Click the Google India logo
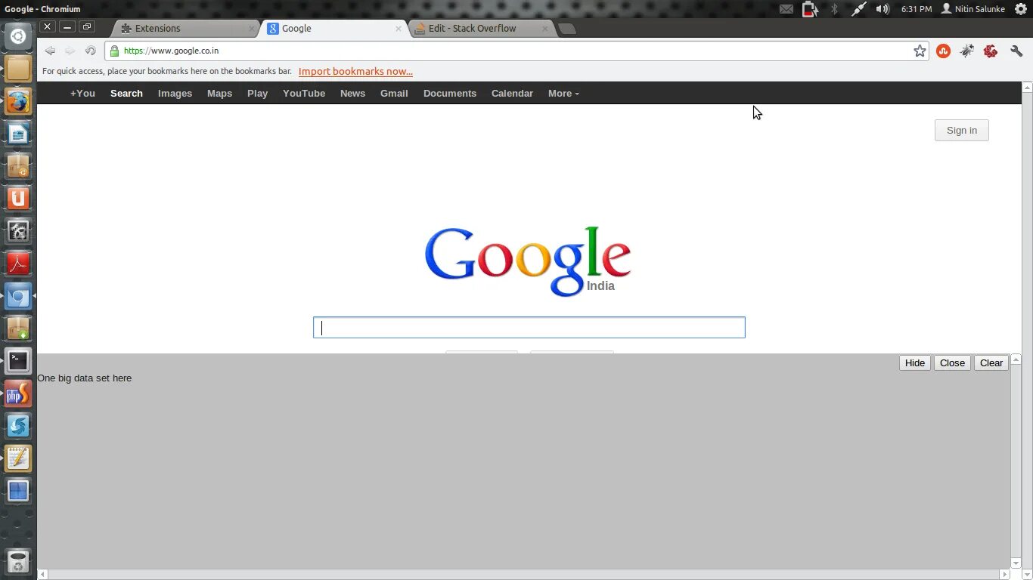Screen dimensions: 1033x580 (528, 261)
